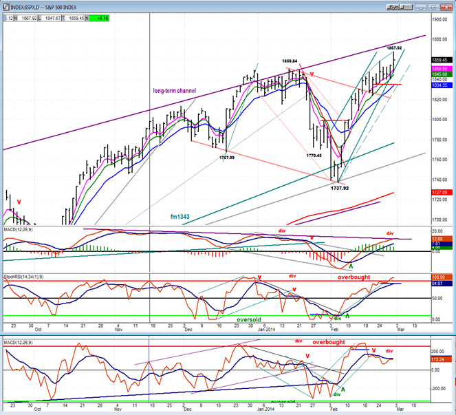Click the blue 84.87 StochRSI value tag

442,283
